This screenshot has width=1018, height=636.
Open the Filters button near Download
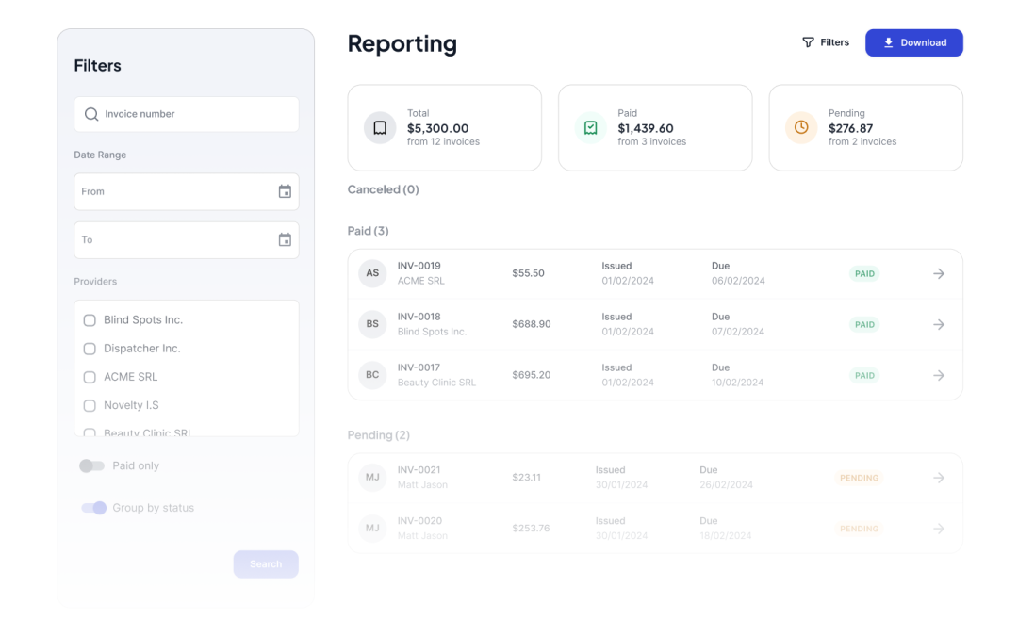(825, 42)
